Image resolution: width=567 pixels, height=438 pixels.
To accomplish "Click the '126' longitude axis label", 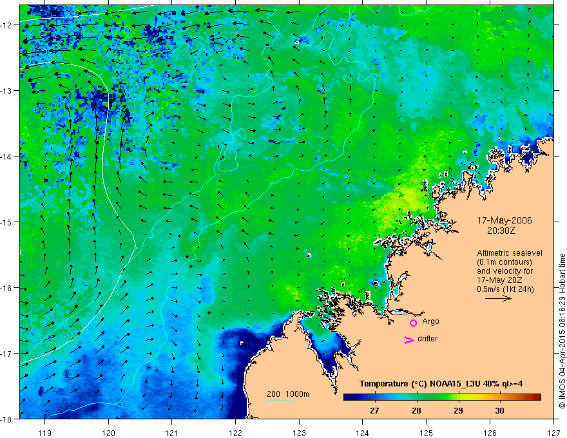I will 490,433.
